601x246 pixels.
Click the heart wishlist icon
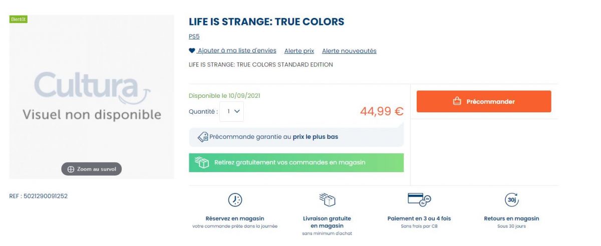[x=192, y=51]
